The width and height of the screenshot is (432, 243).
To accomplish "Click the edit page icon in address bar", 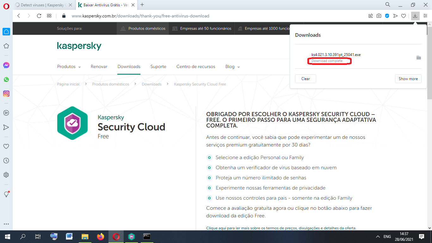I will 371,16.
